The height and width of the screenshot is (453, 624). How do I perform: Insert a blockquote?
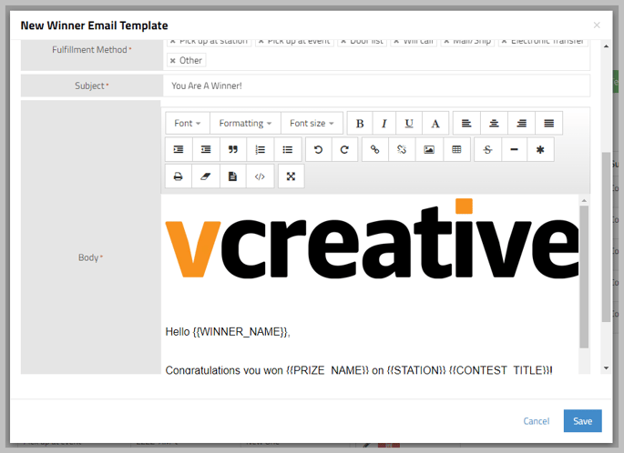click(233, 149)
